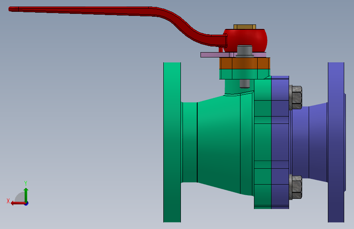
Task: Click the red X axis of triad
Action: point(18,203)
